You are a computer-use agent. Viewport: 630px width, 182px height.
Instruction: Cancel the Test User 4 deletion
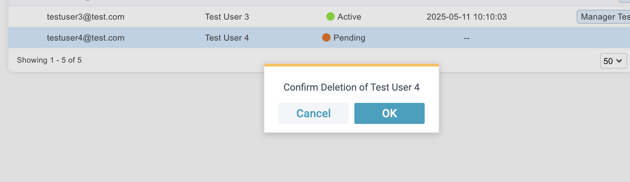point(313,113)
